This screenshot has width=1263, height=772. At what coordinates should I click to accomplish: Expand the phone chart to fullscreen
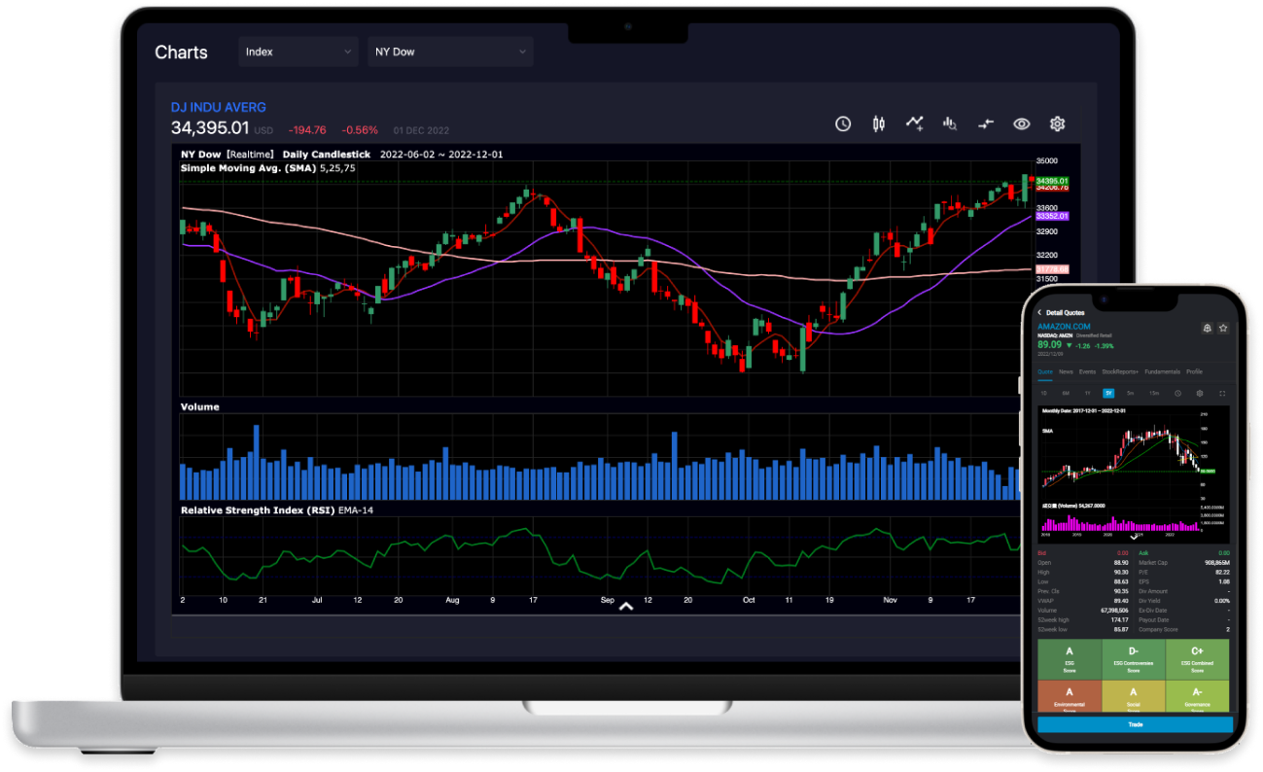(x=1222, y=394)
